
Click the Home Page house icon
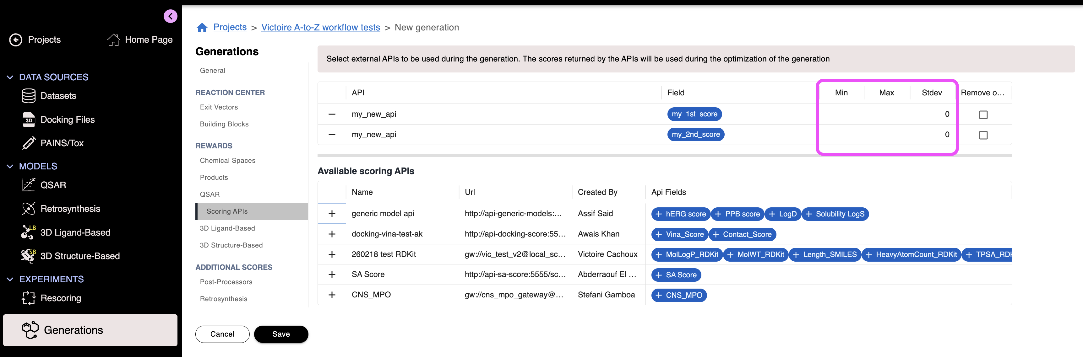(113, 40)
